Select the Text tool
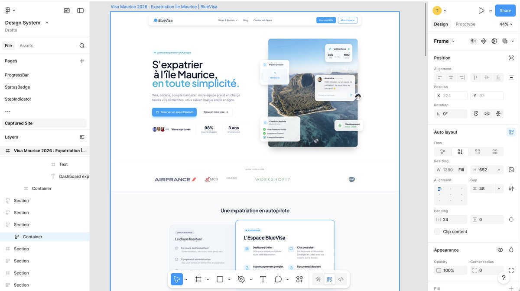The height and width of the screenshot is (291, 520). click(263, 279)
